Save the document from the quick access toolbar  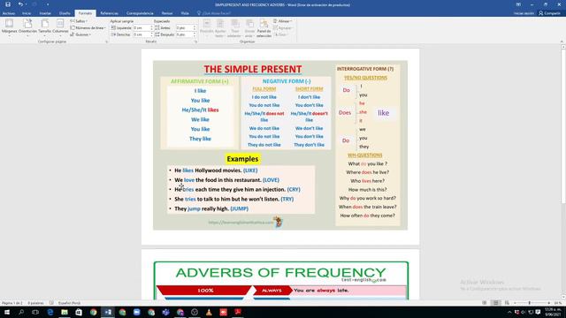[x=8, y=4]
